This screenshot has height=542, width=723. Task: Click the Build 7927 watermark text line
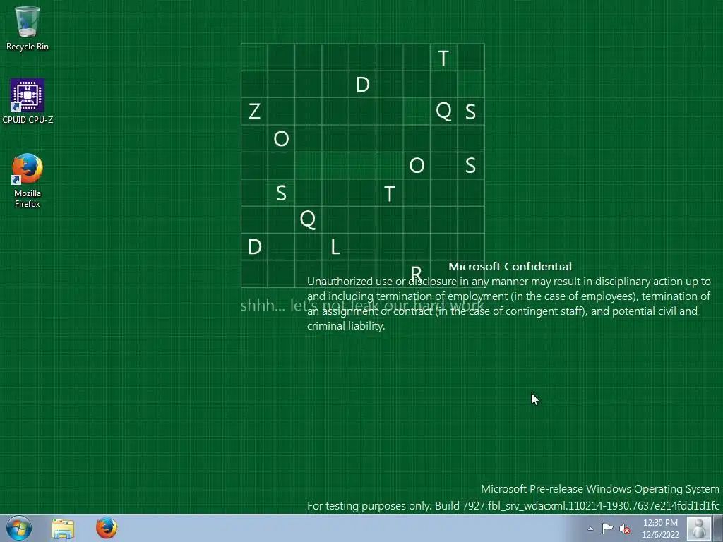(513, 505)
